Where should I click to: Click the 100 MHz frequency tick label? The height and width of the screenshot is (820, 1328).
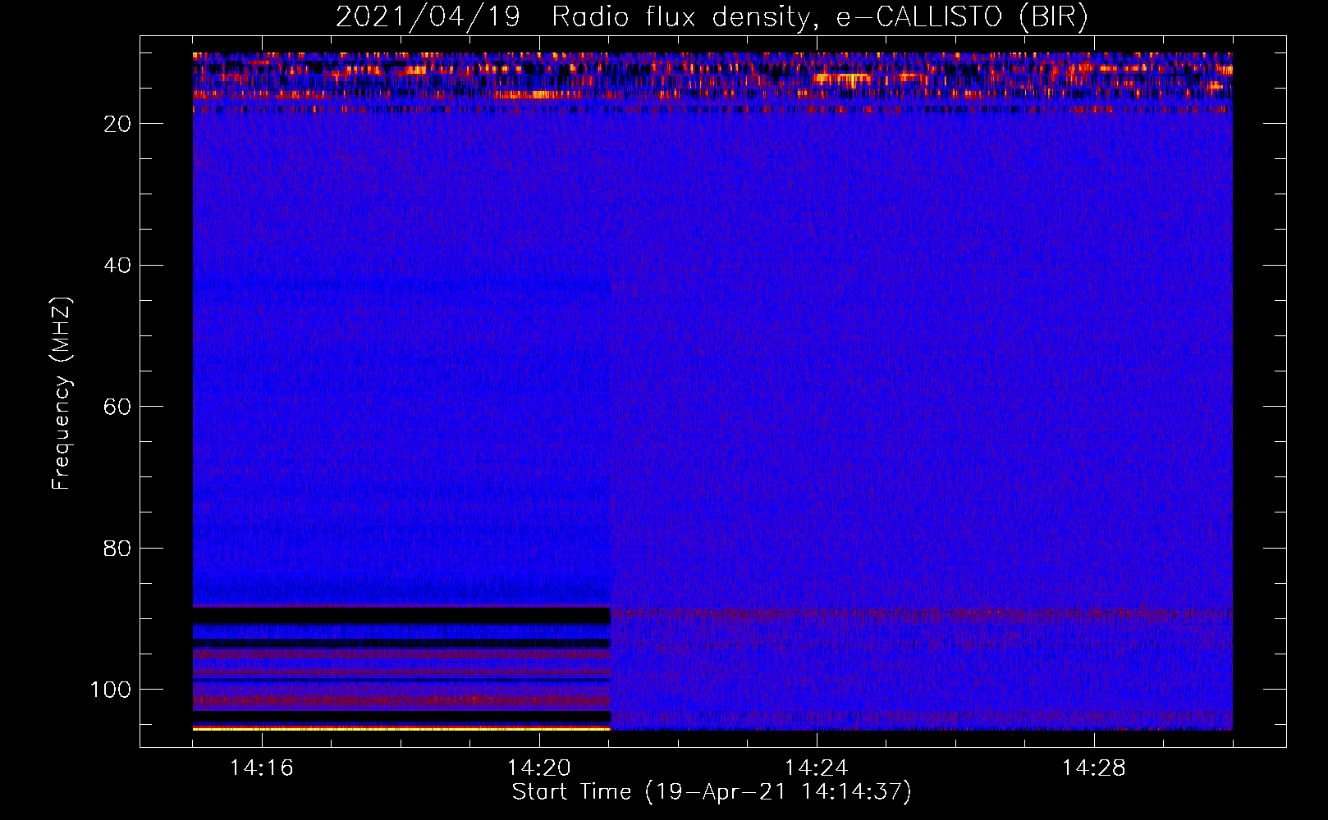point(111,690)
